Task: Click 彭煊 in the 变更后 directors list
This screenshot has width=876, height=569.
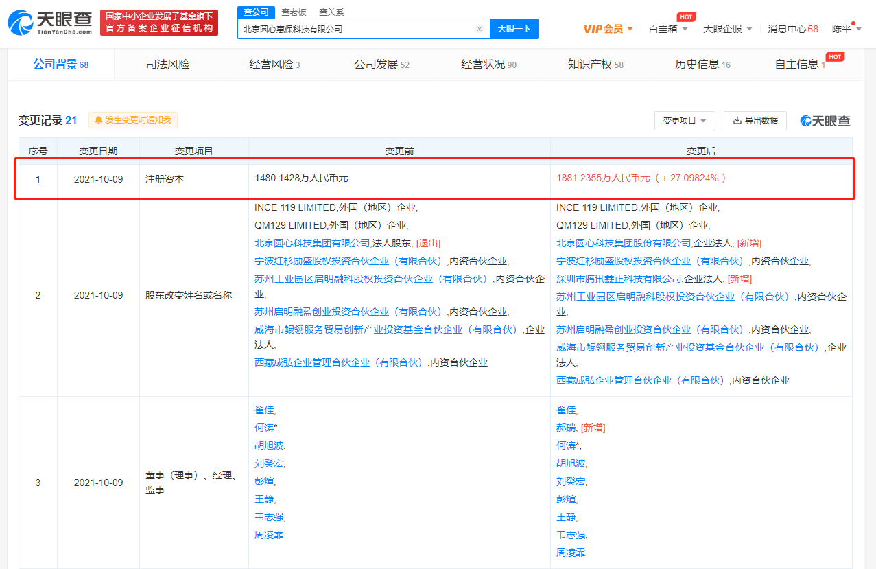Action: click(566, 499)
